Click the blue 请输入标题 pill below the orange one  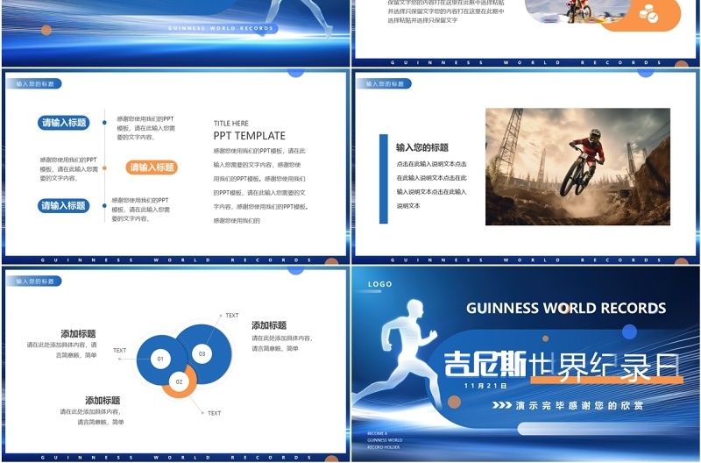63,206
